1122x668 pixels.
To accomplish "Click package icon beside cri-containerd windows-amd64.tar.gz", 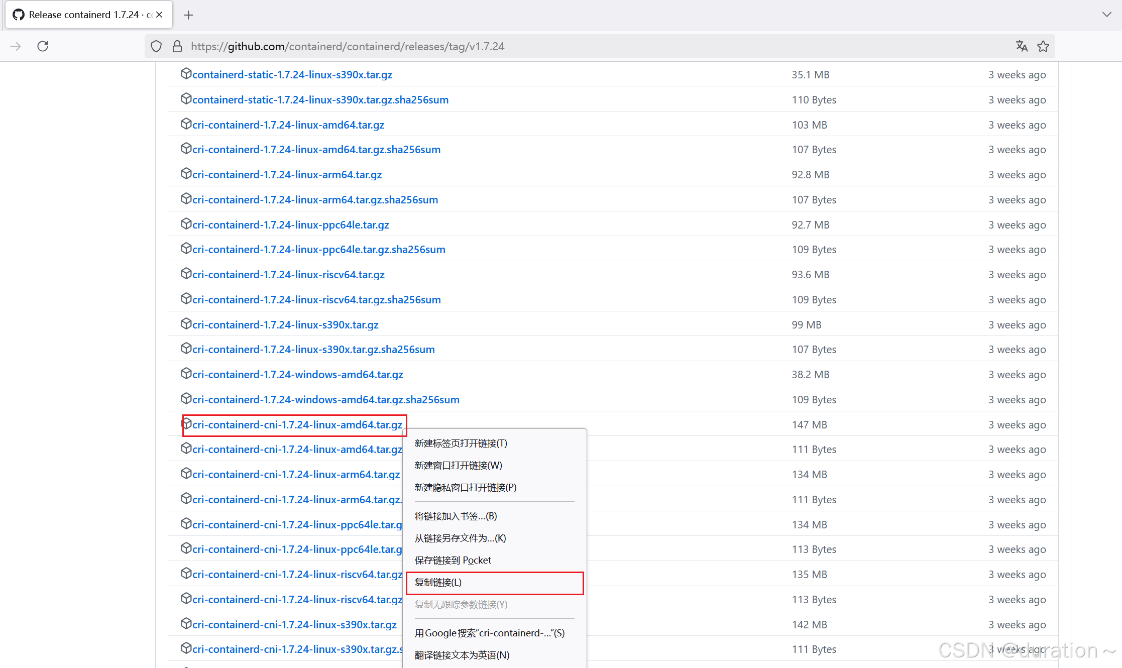I will [x=186, y=373].
